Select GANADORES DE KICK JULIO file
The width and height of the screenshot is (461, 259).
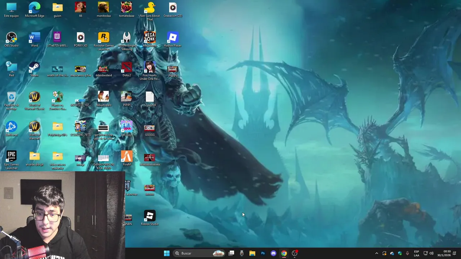coord(103,162)
